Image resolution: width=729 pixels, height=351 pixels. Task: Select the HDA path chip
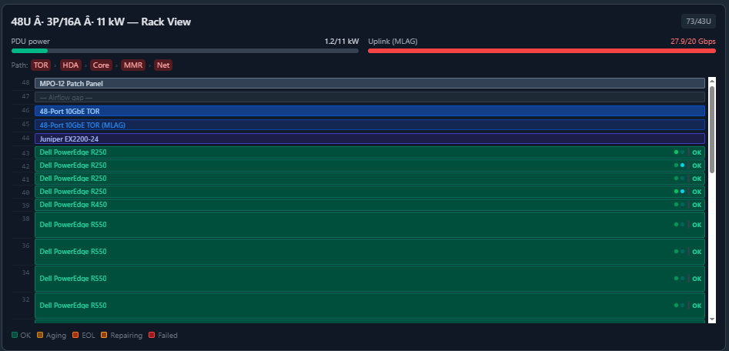click(71, 65)
